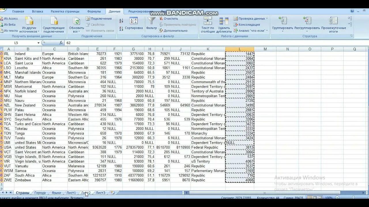Click the formula bar containing 62

point(216,43)
